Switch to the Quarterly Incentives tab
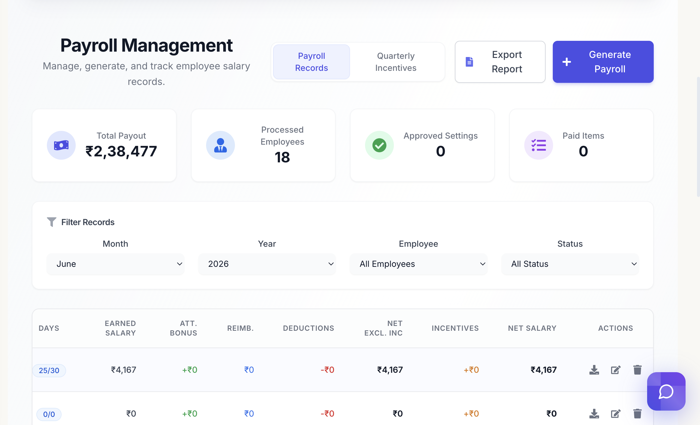 396,62
